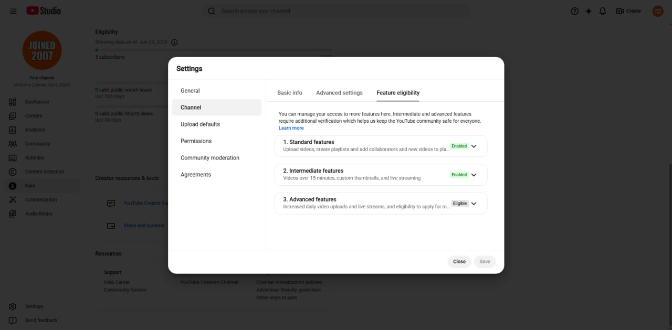Open the Help Center link
Image resolution: width=672 pixels, height=330 pixels.
click(x=117, y=282)
